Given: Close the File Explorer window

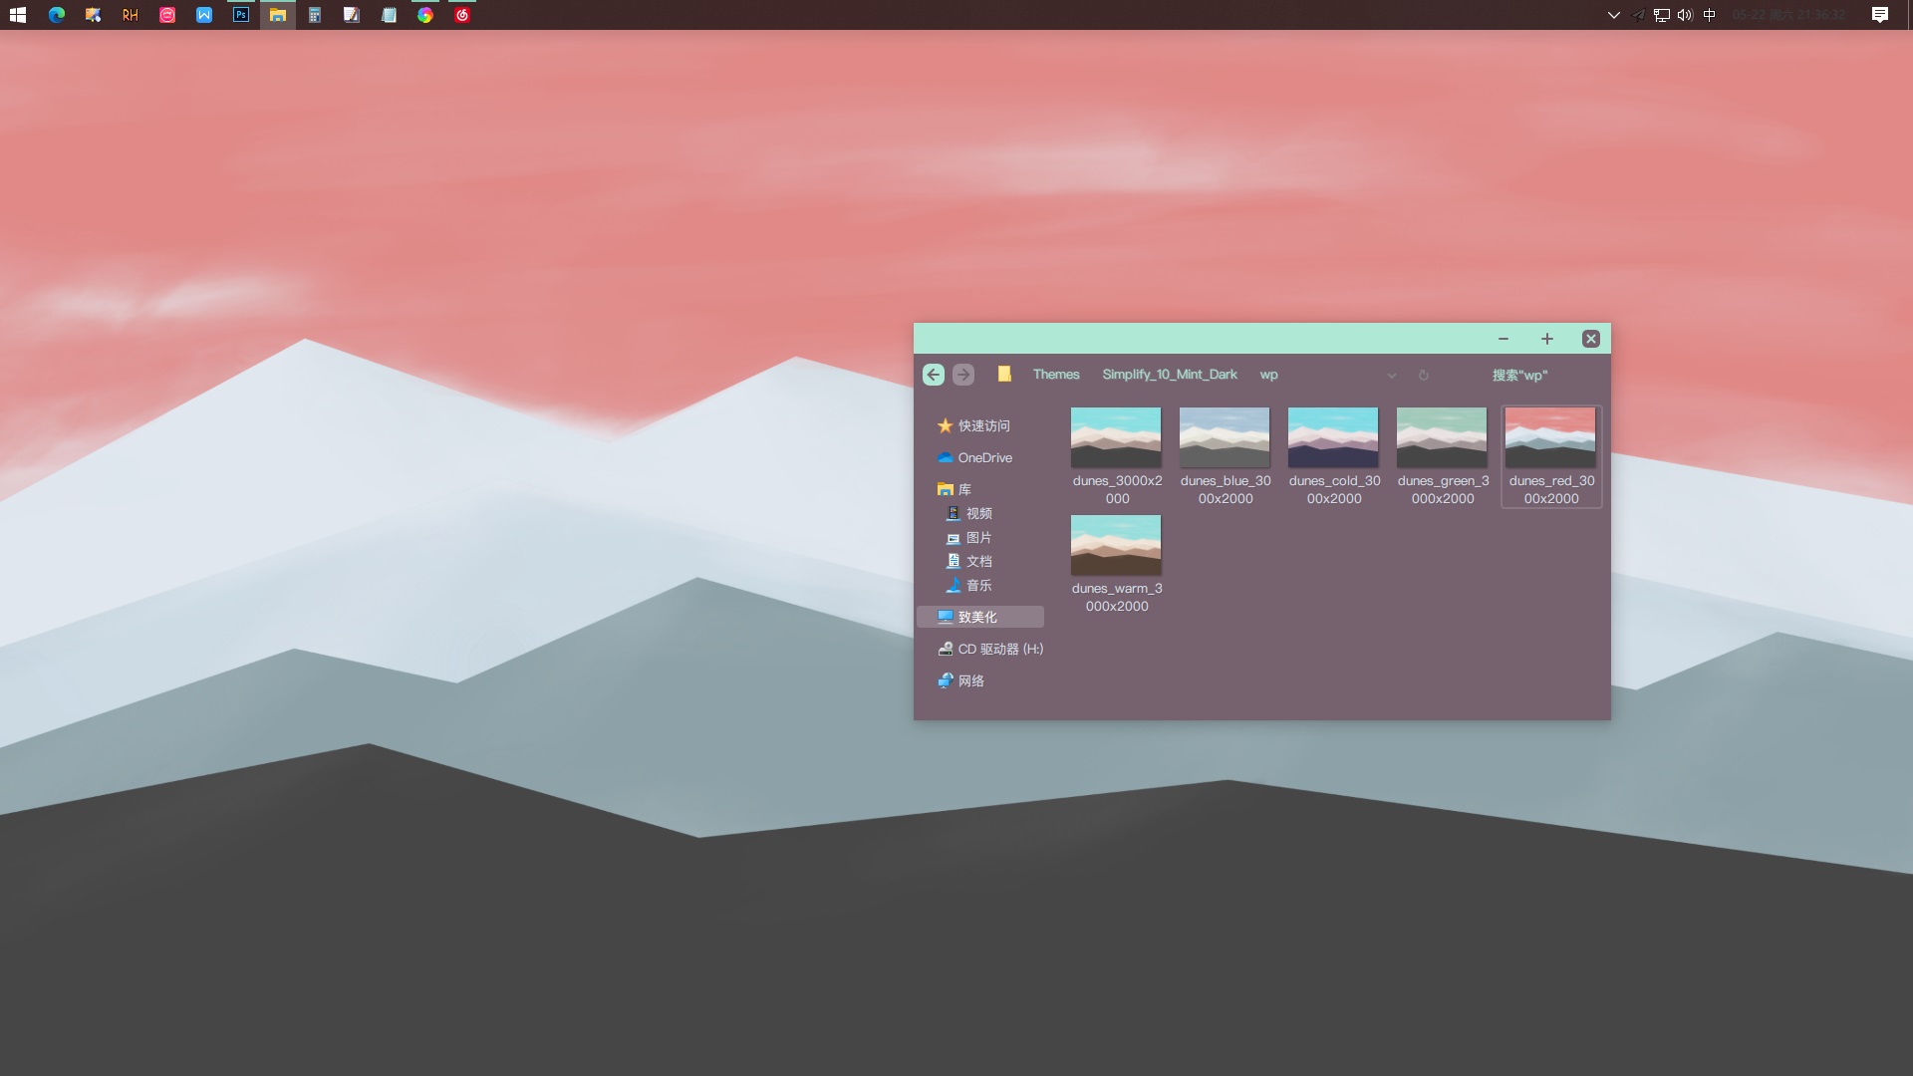Looking at the screenshot, I should click(1591, 339).
